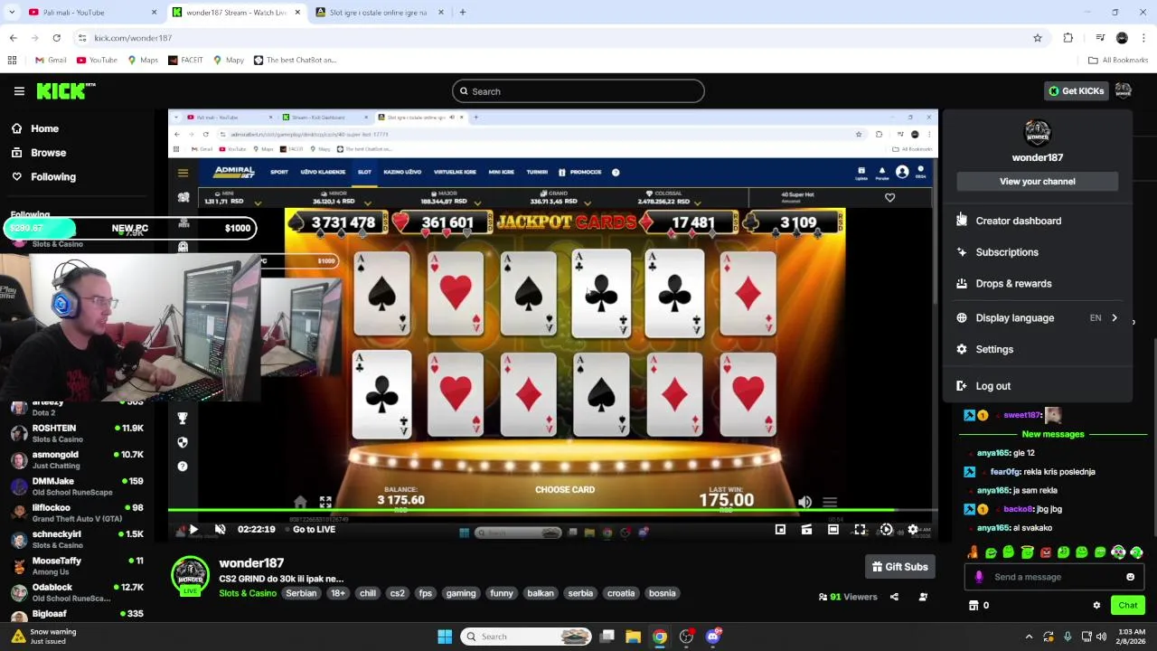Select the Serbian tag
This screenshot has width=1157, height=651.
click(x=301, y=593)
